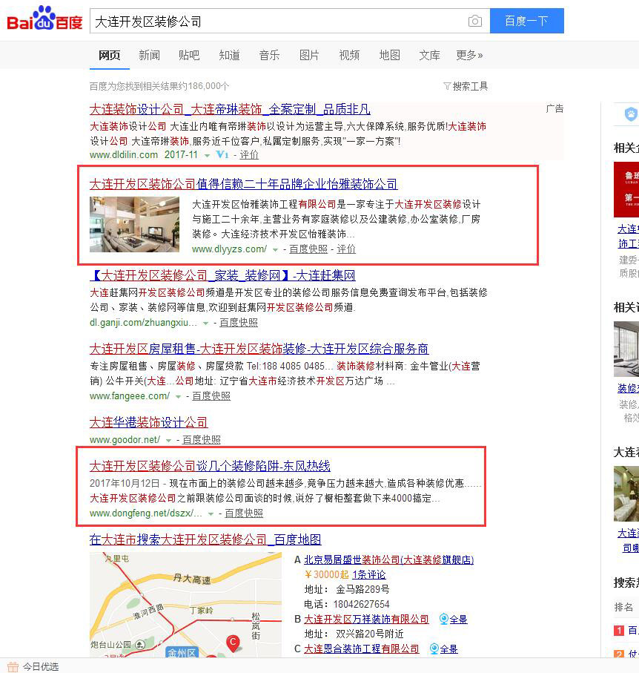Open 大连开发区房屋租售 result title link
This screenshot has width=639, height=673.
click(x=259, y=349)
